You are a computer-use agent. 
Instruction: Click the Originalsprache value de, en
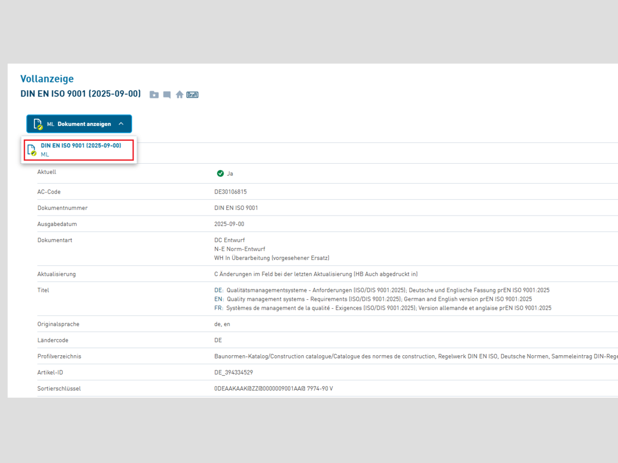pyautogui.click(x=222, y=324)
